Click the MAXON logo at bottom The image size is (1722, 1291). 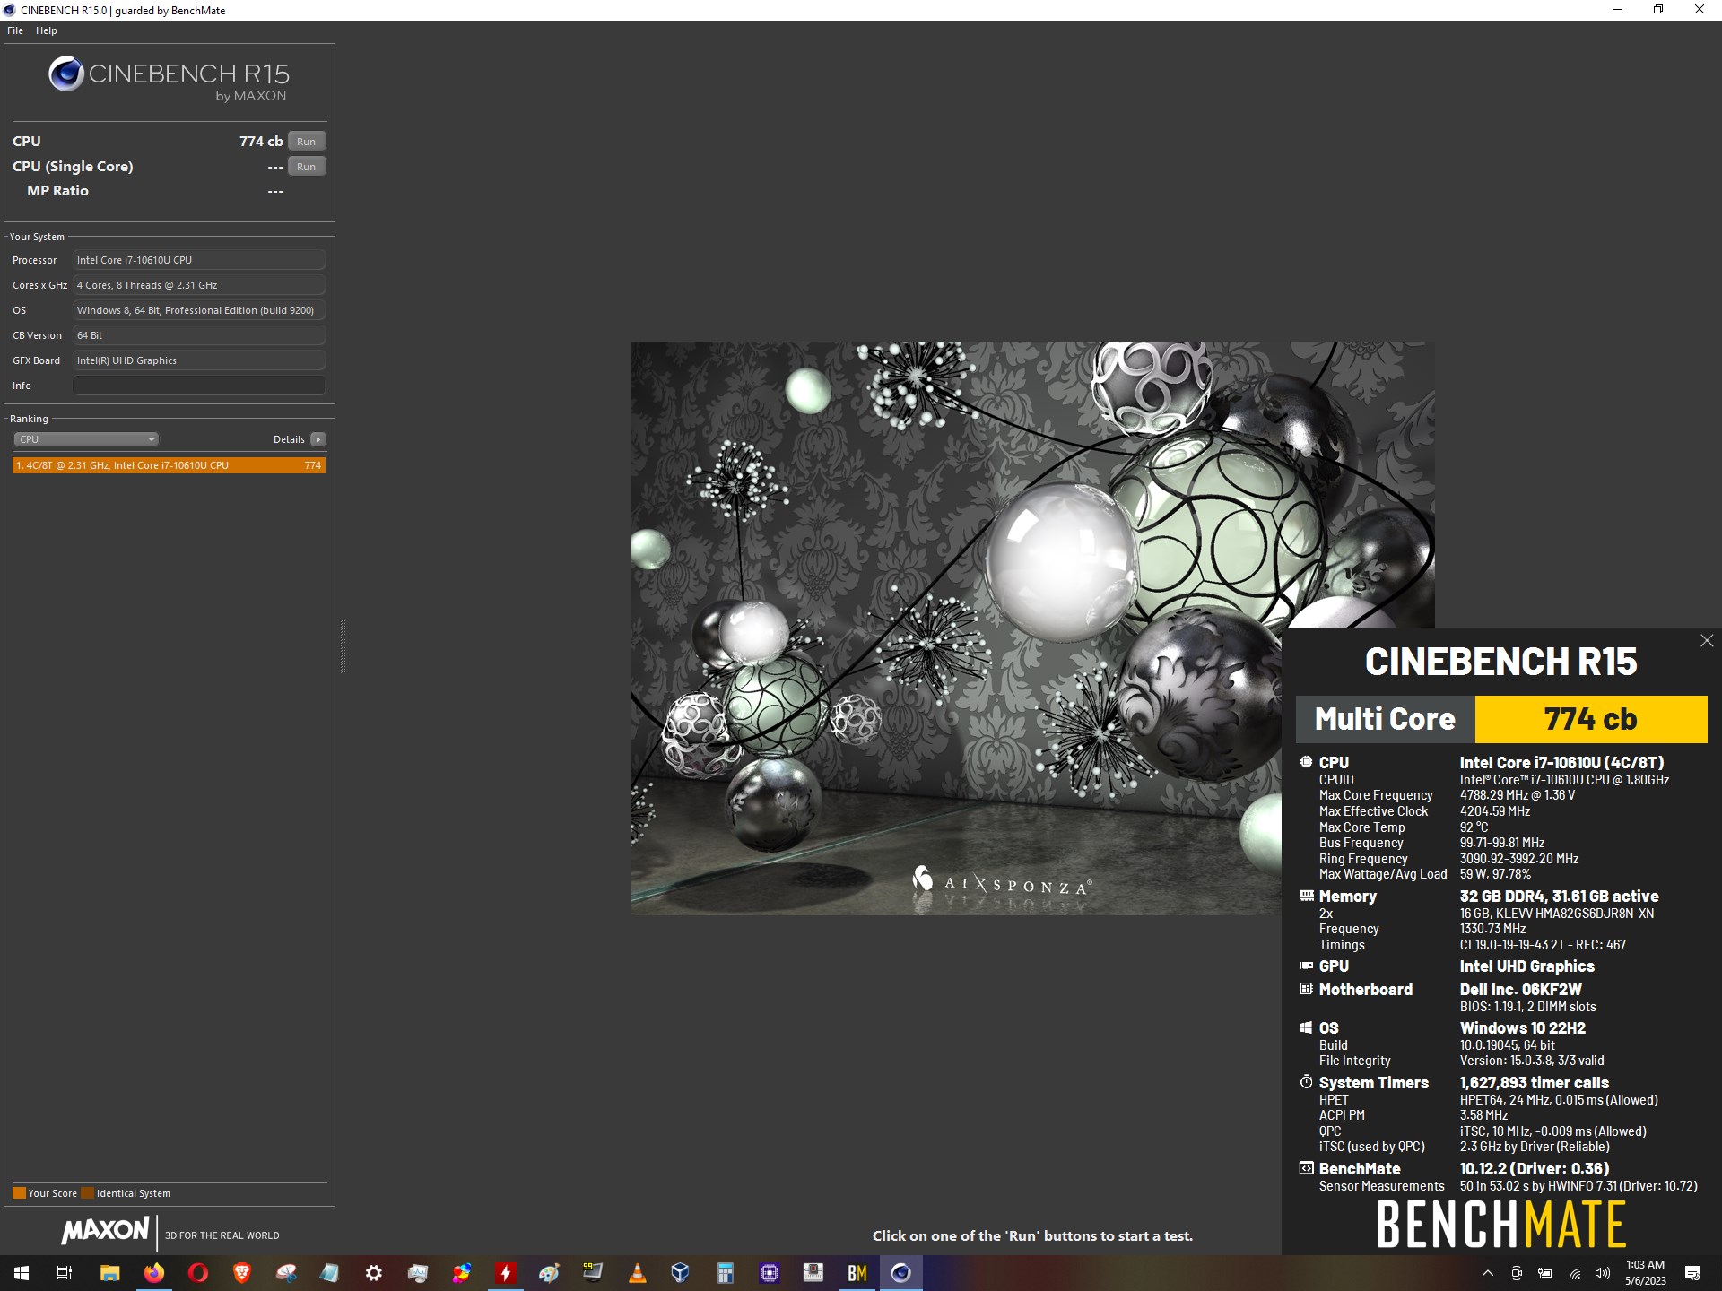pyautogui.click(x=106, y=1231)
